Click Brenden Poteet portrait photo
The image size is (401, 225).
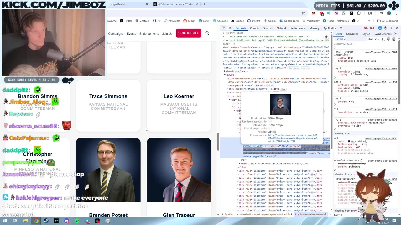[x=108, y=170]
